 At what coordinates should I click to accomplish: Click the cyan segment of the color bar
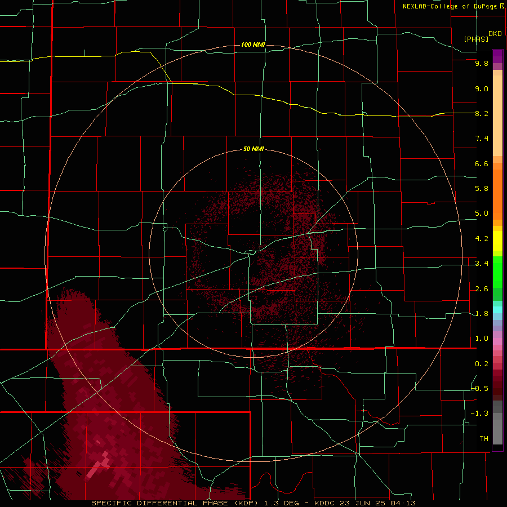(497, 309)
